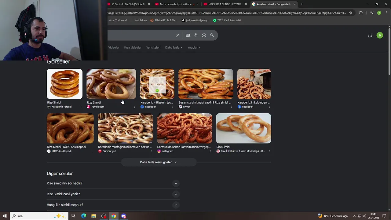This screenshot has width=391, height=220.
Task: Expand Rize simidinin adı nedir question
Action: [113, 183]
